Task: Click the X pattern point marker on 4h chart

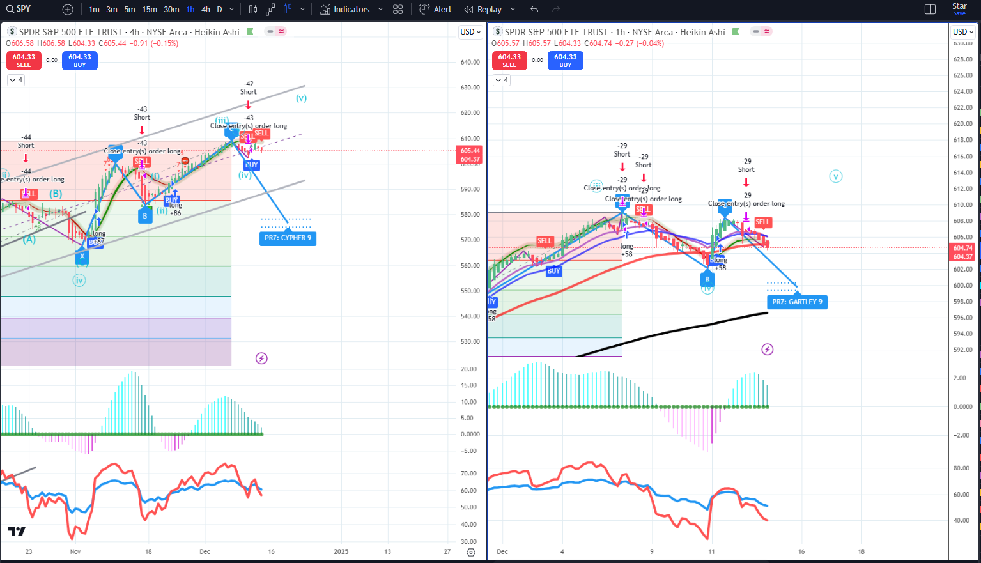Action: pos(82,256)
